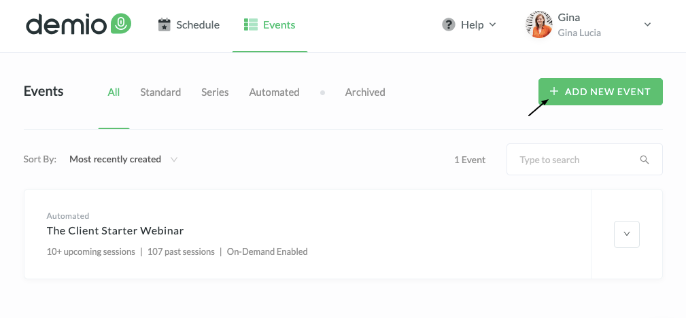Image resolution: width=686 pixels, height=318 pixels.
Task: Click the Schedule calendar icon
Action: (x=164, y=25)
